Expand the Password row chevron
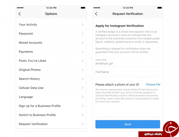 click(x=83, y=34)
